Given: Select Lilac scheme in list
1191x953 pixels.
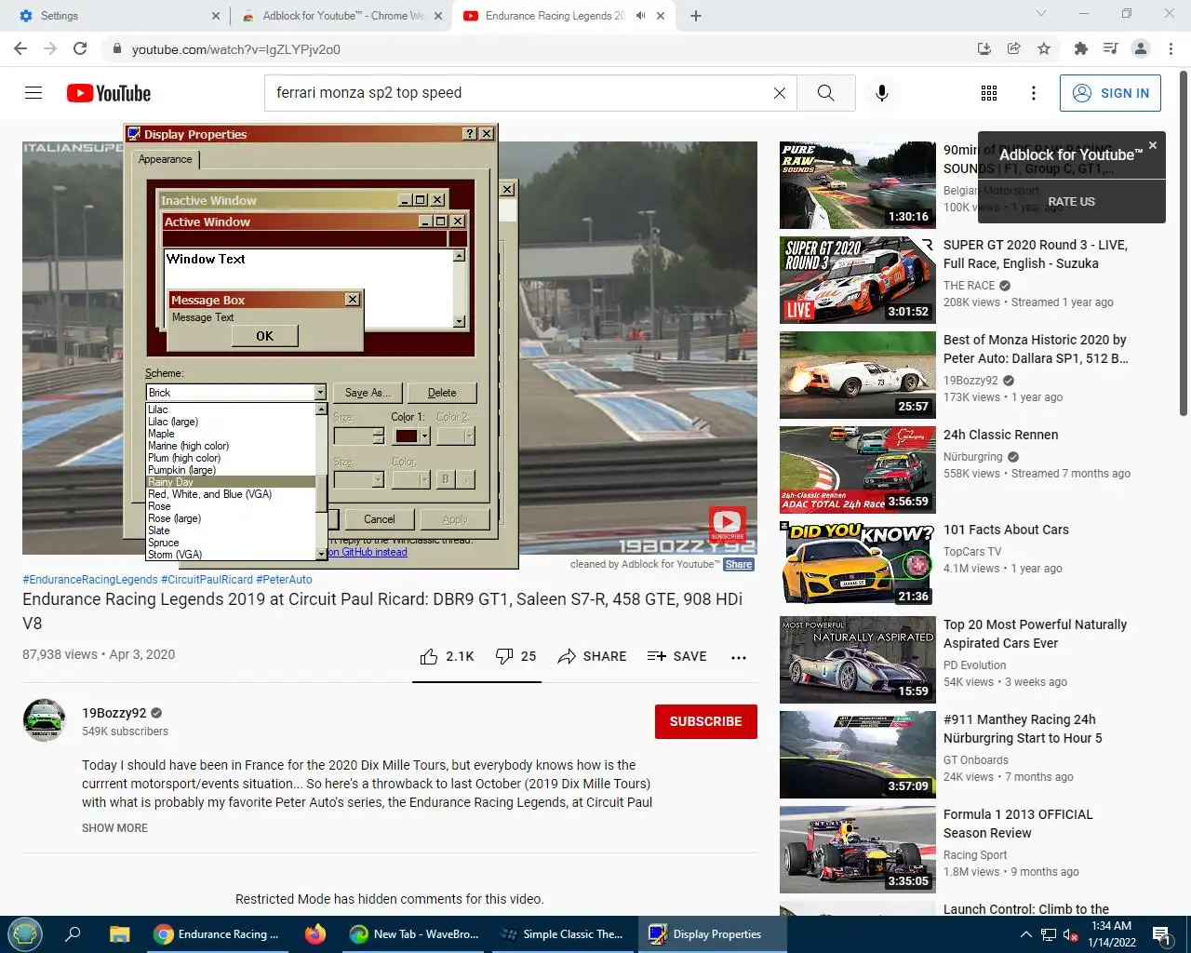Looking at the screenshot, I should click(231, 409).
